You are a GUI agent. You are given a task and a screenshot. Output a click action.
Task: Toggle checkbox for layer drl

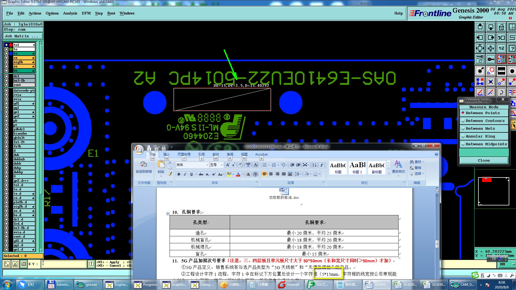(x=6, y=76)
